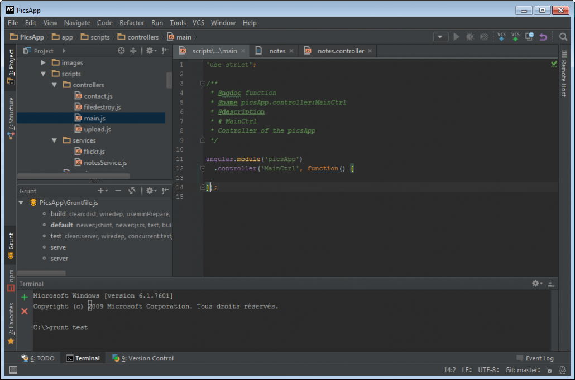Viewport: 575px width, 380px height.
Task: Reload Grunt tasks with refresh icon
Action: click(x=132, y=191)
